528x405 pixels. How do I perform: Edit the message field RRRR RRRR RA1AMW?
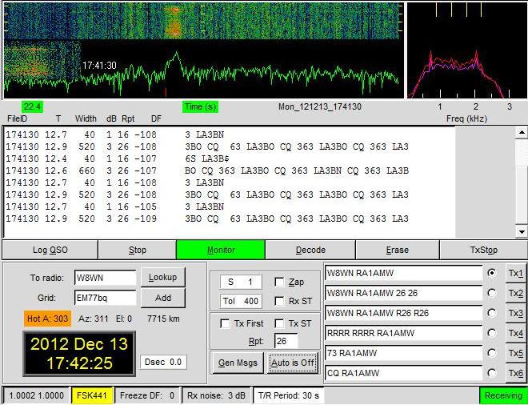(403, 333)
